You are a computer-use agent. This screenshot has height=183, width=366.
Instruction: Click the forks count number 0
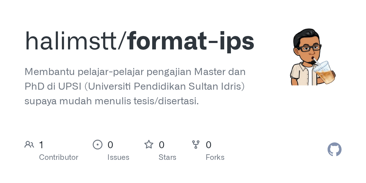[x=209, y=145]
